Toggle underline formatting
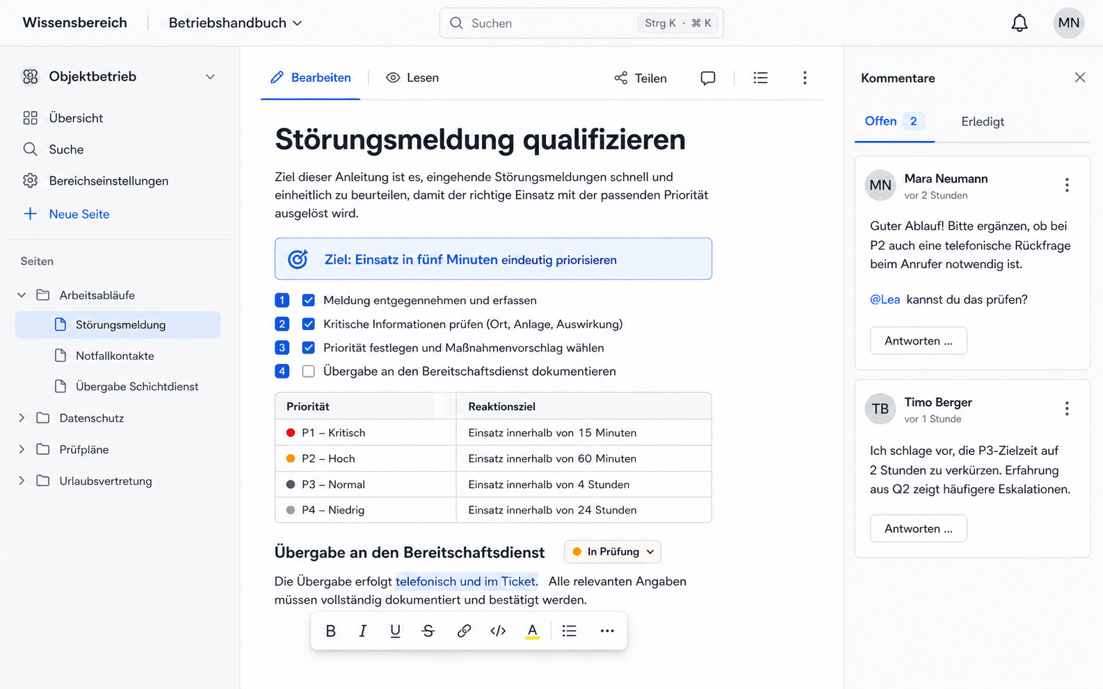The width and height of the screenshot is (1103, 689). click(395, 631)
